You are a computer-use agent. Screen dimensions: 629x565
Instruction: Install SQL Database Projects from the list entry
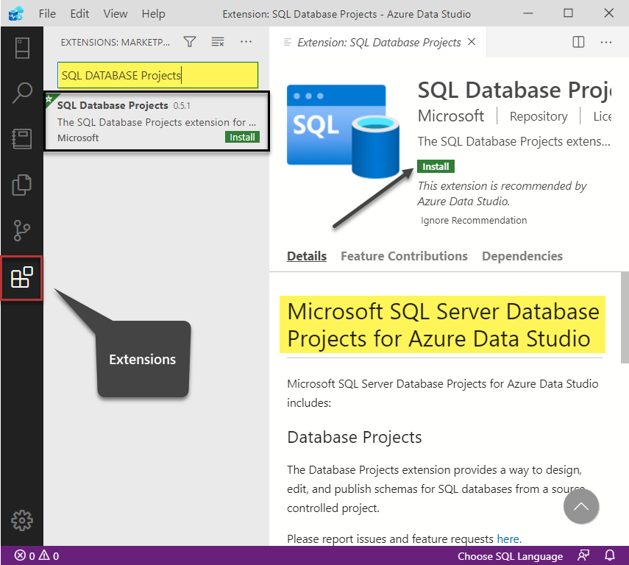[242, 137]
